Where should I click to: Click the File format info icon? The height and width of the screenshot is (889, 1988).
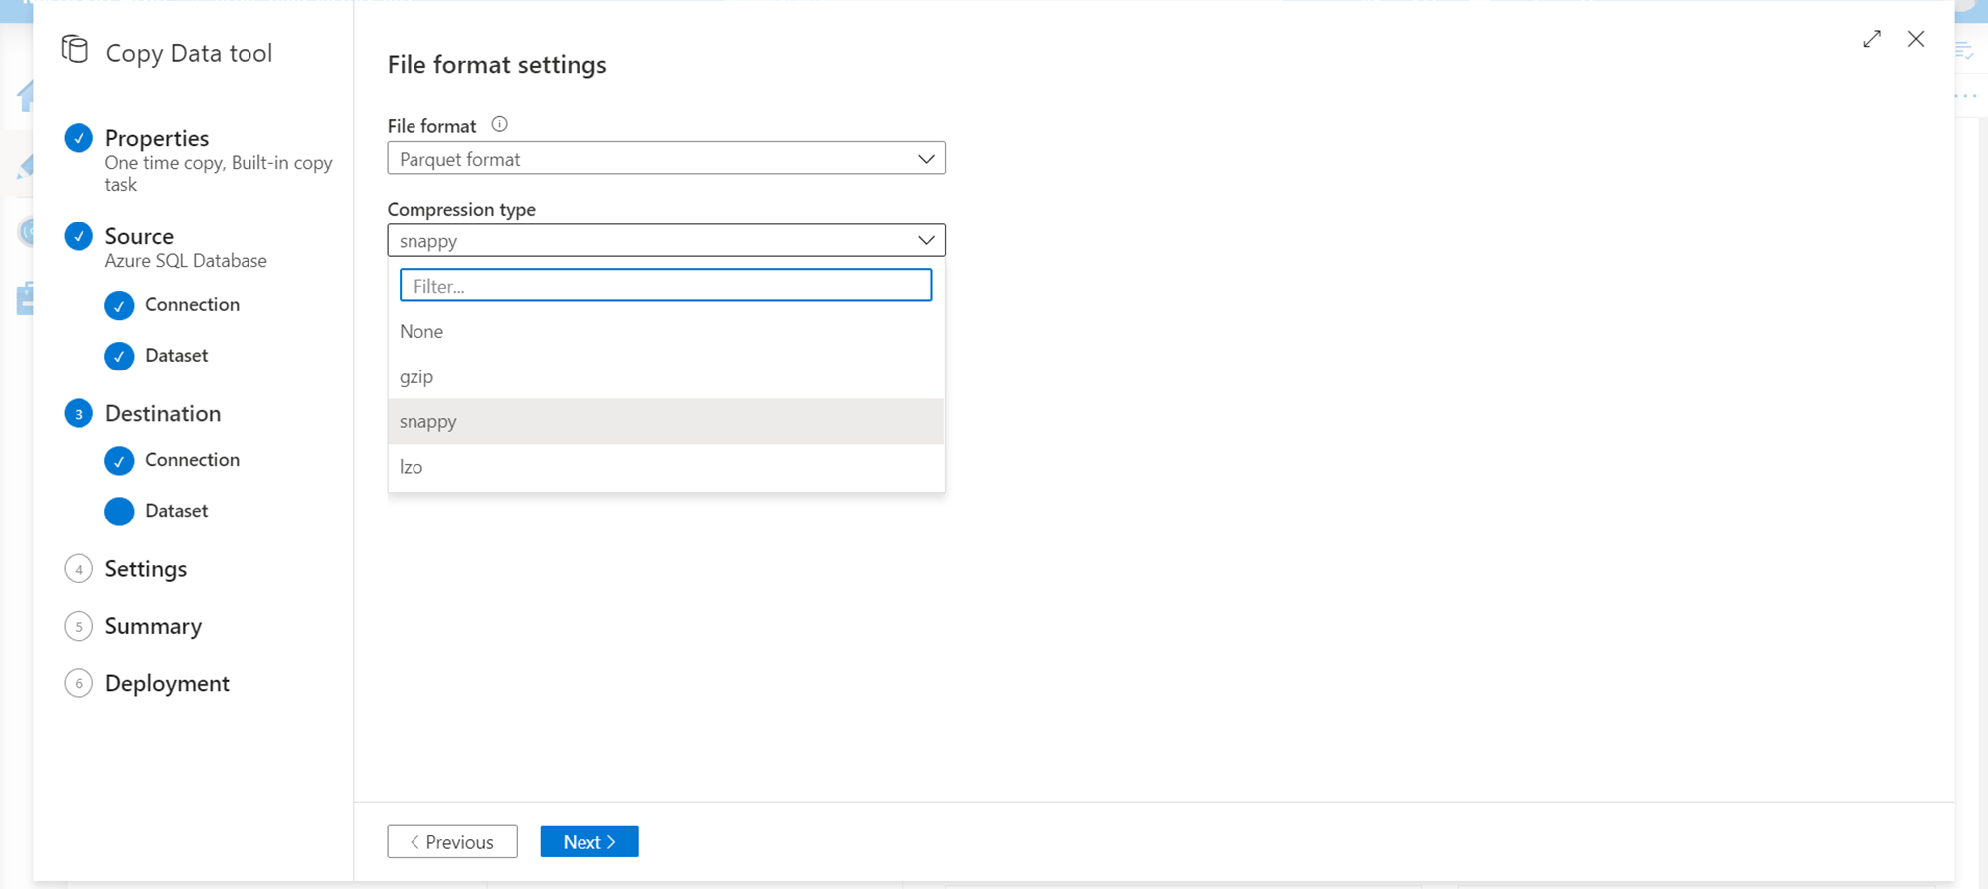[500, 125]
